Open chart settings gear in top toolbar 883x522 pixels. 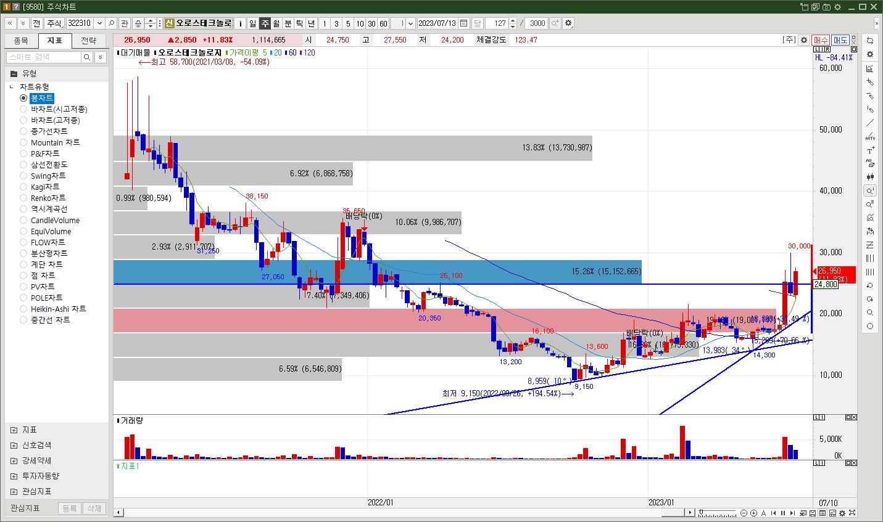pos(568,23)
